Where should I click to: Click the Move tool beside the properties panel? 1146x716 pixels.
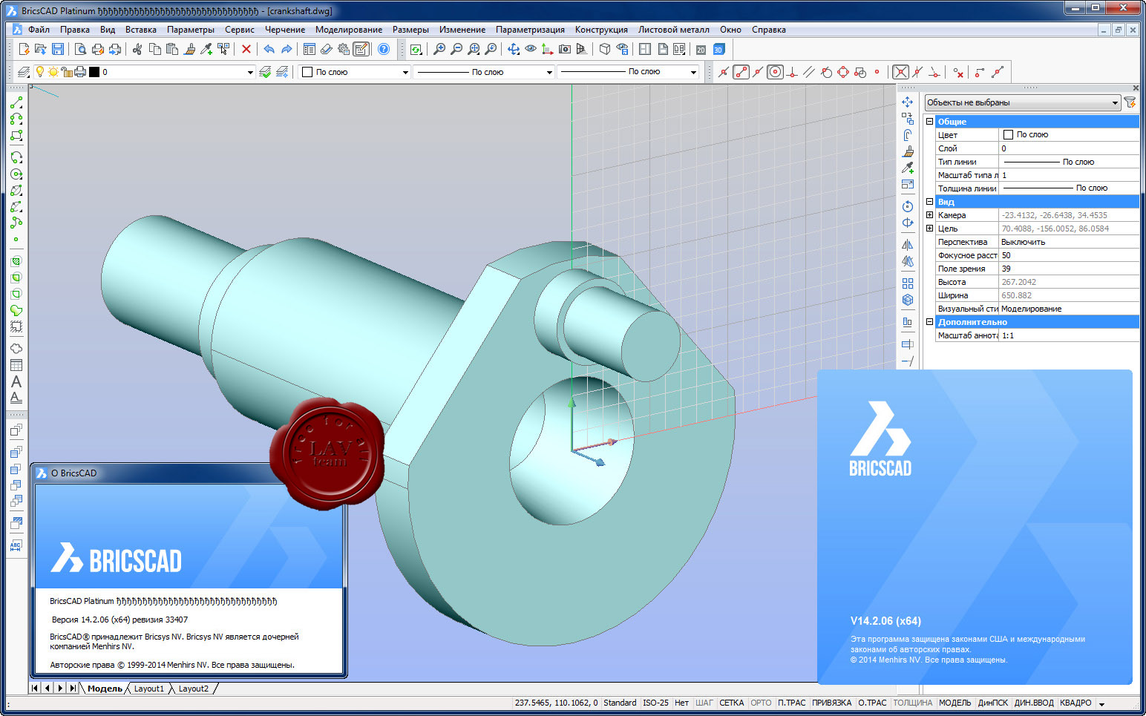(x=908, y=102)
